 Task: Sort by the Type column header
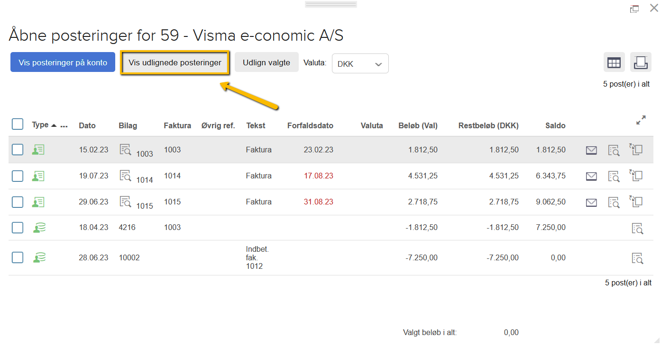(40, 125)
